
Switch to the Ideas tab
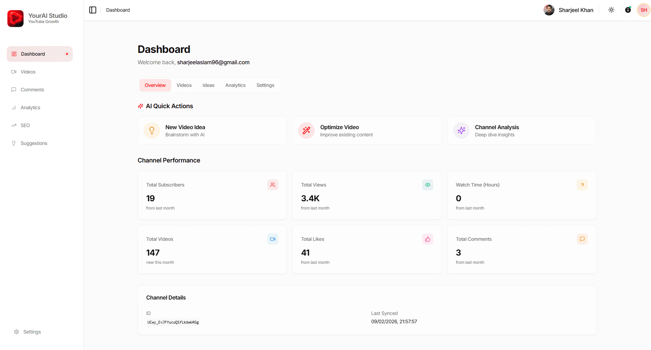point(208,85)
